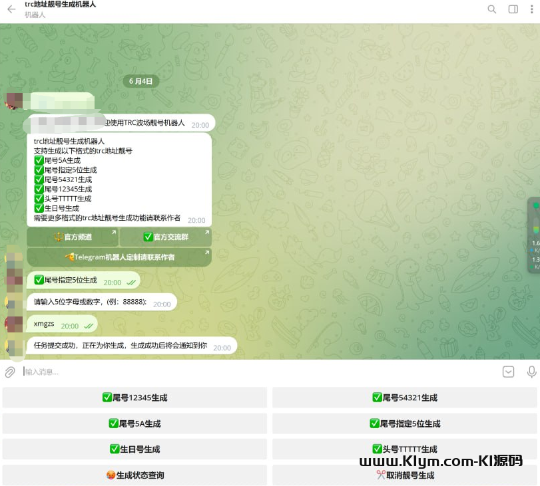Open the three-dot more options menu
This screenshot has width=540, height=486.
tap(532, 9)
